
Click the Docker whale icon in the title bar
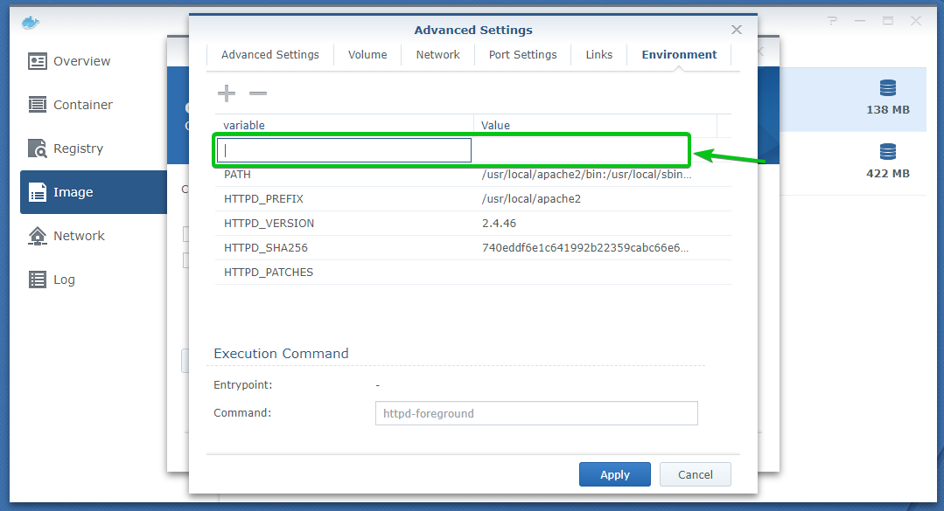29,22
